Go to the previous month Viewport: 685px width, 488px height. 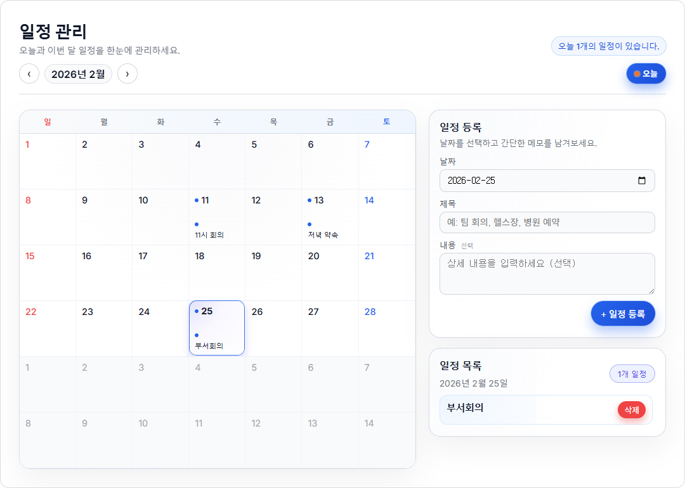coord(29,74)
